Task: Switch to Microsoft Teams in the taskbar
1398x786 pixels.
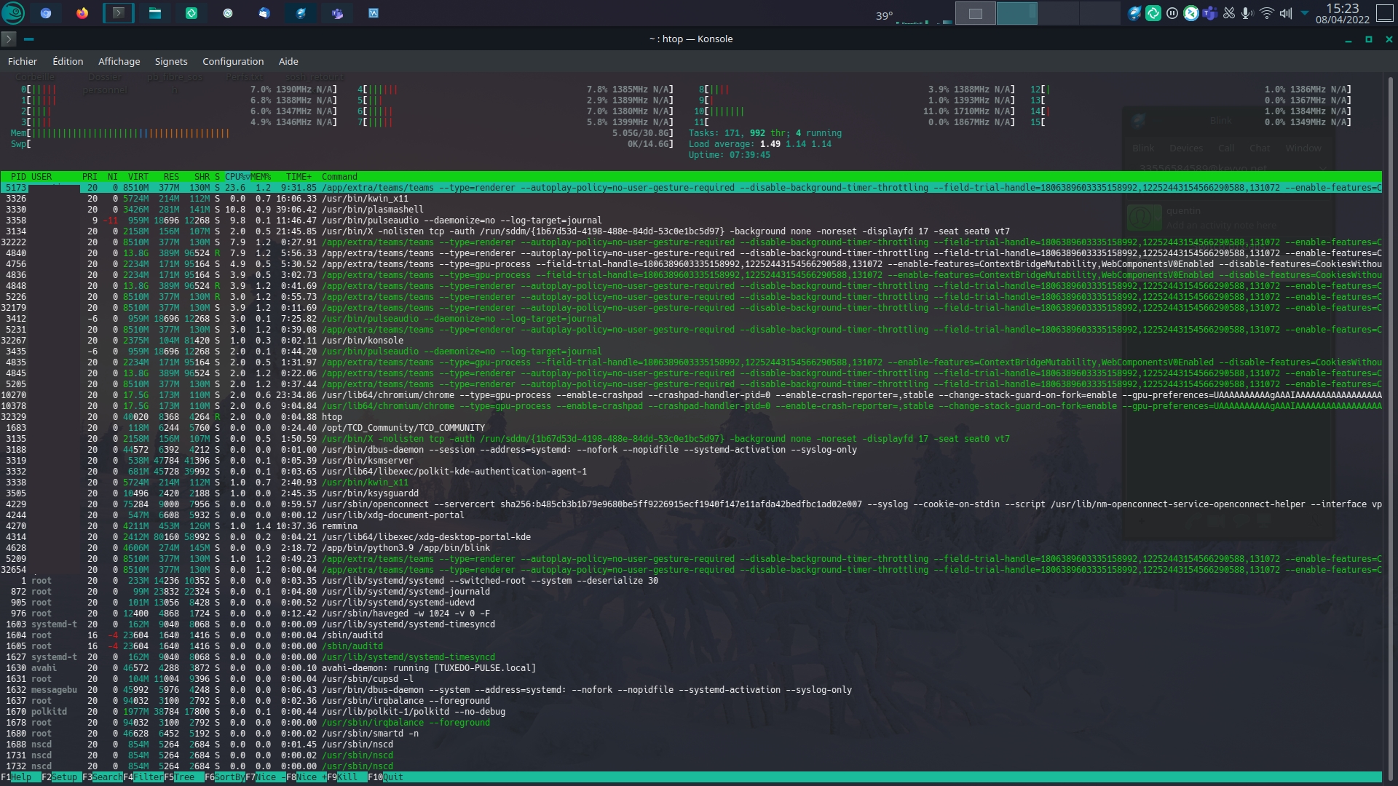Action: [337, 13]
